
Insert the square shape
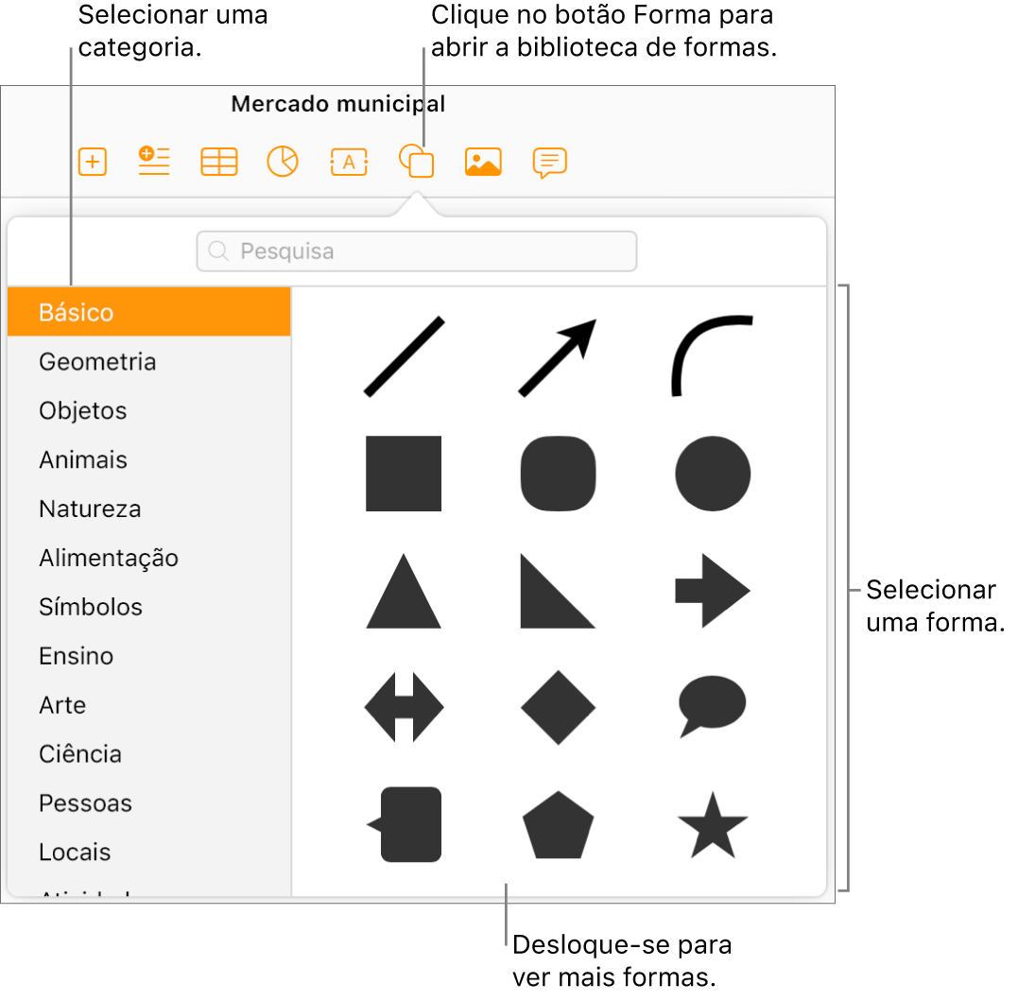point(404,474)
